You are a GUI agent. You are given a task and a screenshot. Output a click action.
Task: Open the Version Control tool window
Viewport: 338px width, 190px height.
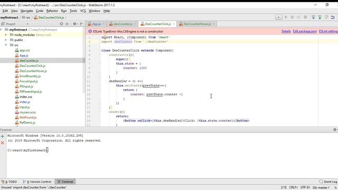[x=37, y=182]
